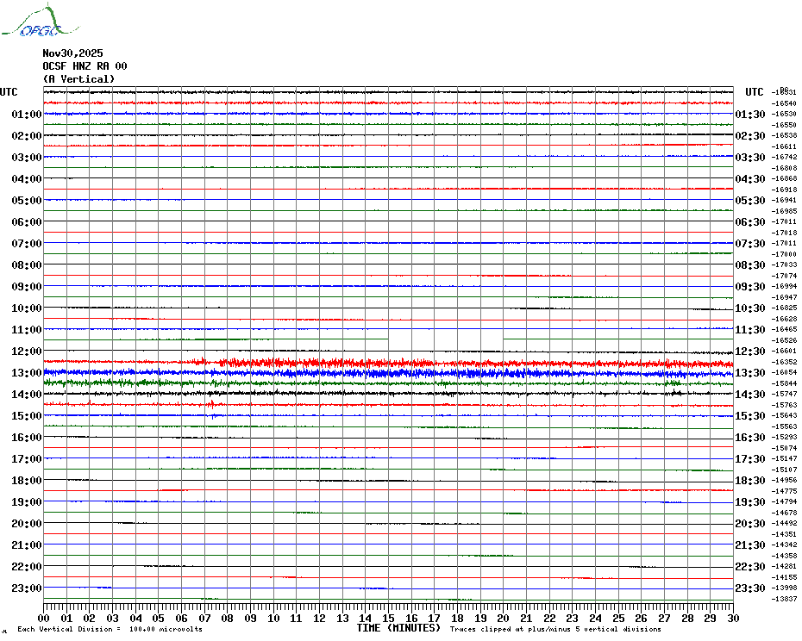Click the 22:00 time label
Viewport: 802px width, 641px height.
[x=27, y=566]
